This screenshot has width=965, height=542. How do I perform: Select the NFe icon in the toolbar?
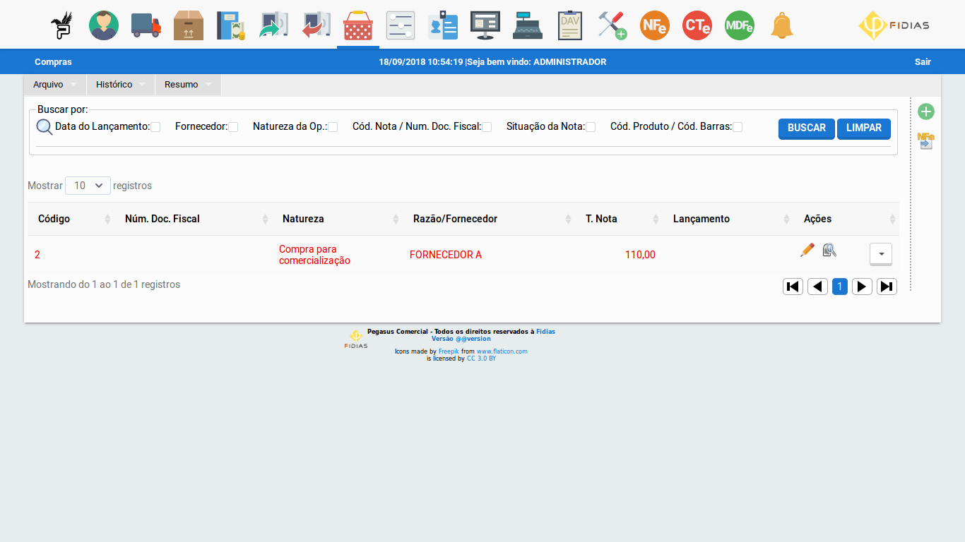[x=654, y=24]
